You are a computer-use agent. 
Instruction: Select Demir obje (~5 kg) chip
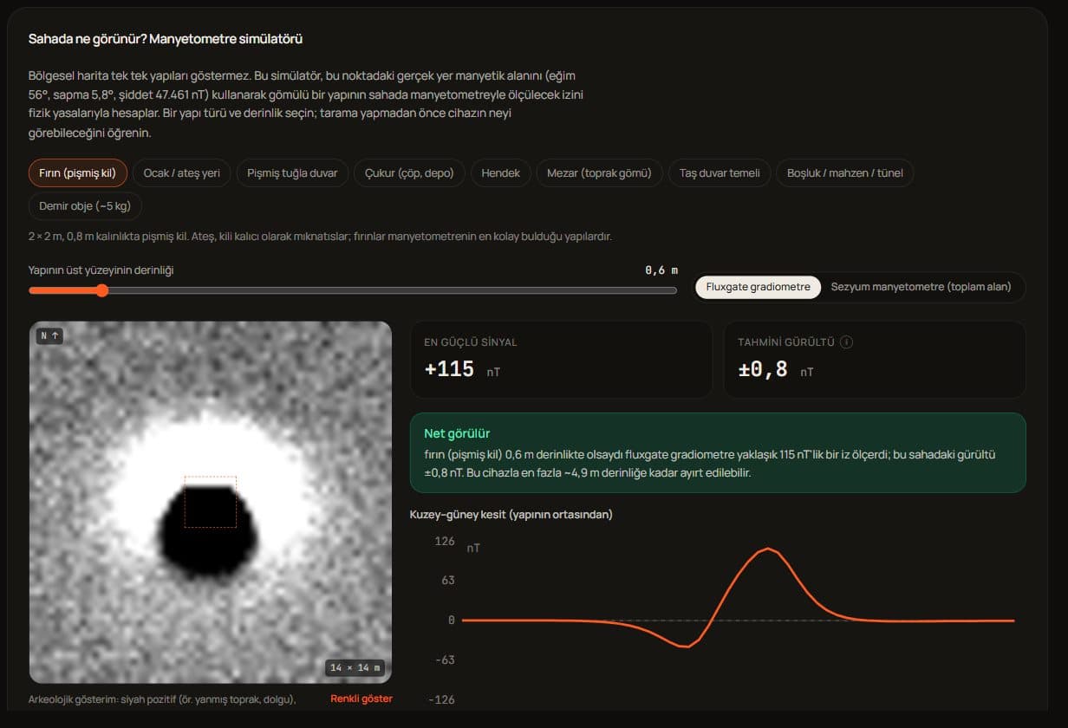coord(85,205)
